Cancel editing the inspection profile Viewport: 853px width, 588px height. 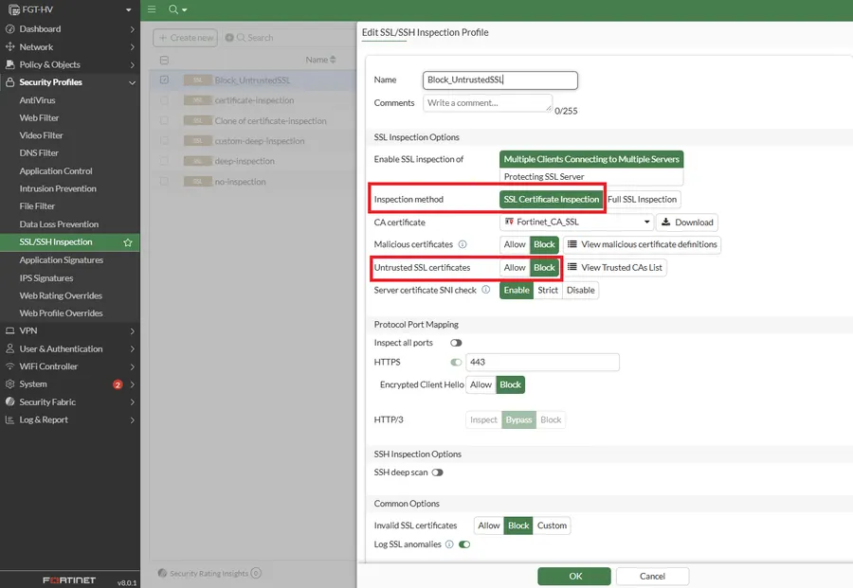coord(652,576)
